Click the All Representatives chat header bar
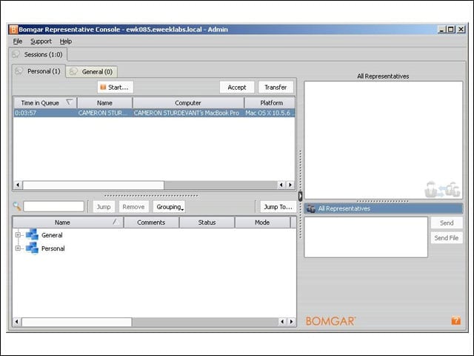The width and height of the screenshot is (474, 356). pyautogui.click(x=384, y=208)
